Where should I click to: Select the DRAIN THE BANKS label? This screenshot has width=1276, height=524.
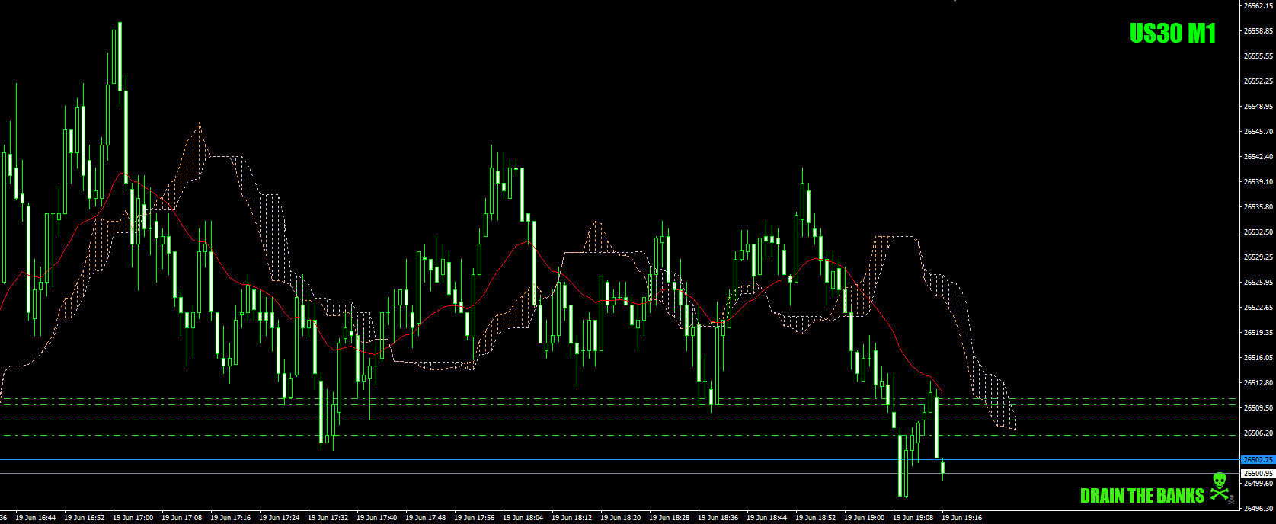click(x=1142, y=496)
